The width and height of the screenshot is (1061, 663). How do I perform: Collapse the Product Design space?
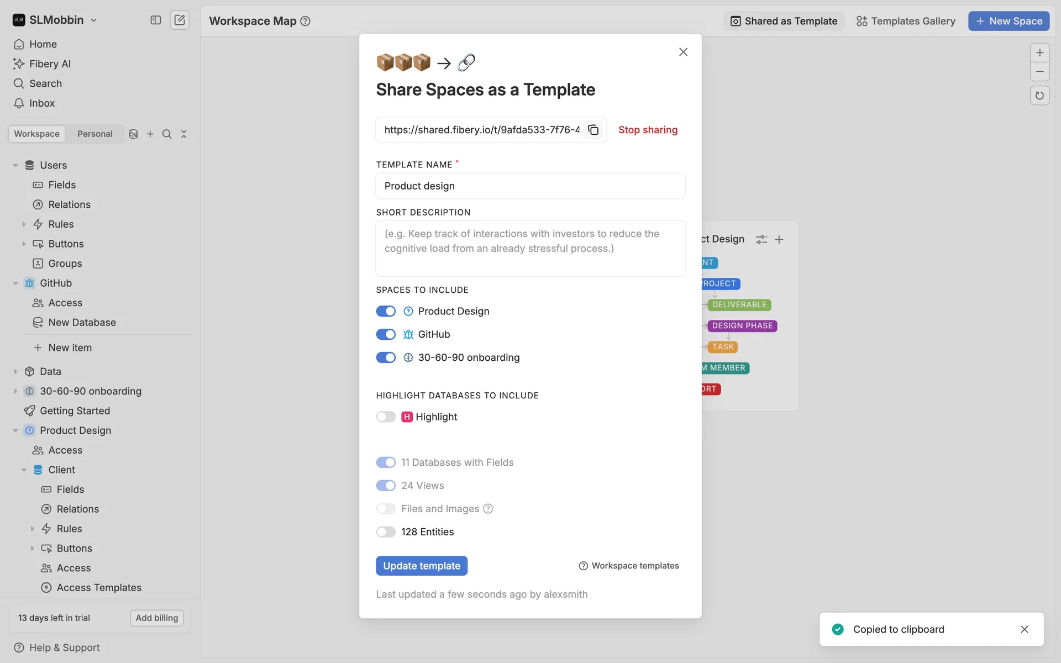(15, 430)
